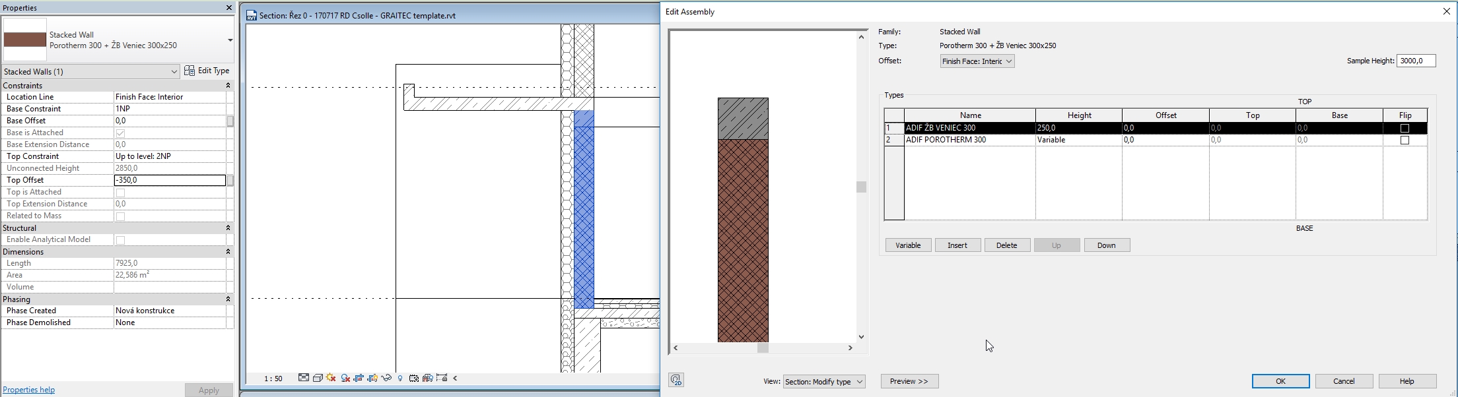Click the 250,0 height cell
This screenshot has height=397, width=1458.
1079,128
